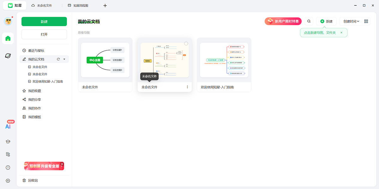Click the 打开 button

pyautogui.click(x=44, y=34)
